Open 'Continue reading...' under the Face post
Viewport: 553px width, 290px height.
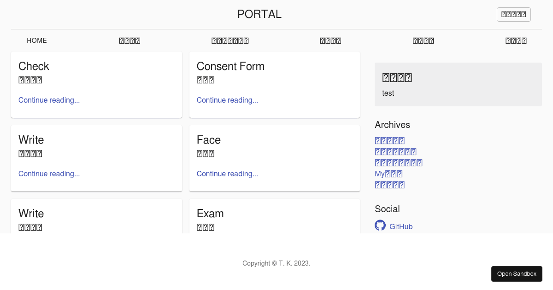coord(227,174)
